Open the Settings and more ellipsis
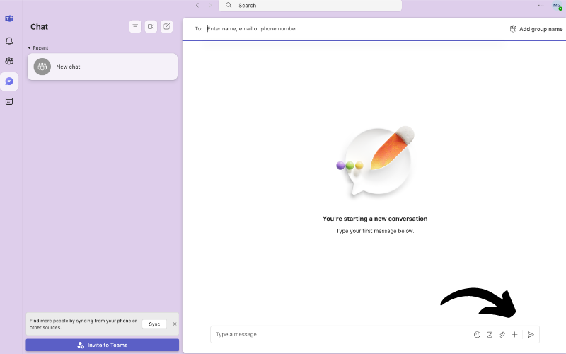 pyautogui.click(x=541, y=5)
